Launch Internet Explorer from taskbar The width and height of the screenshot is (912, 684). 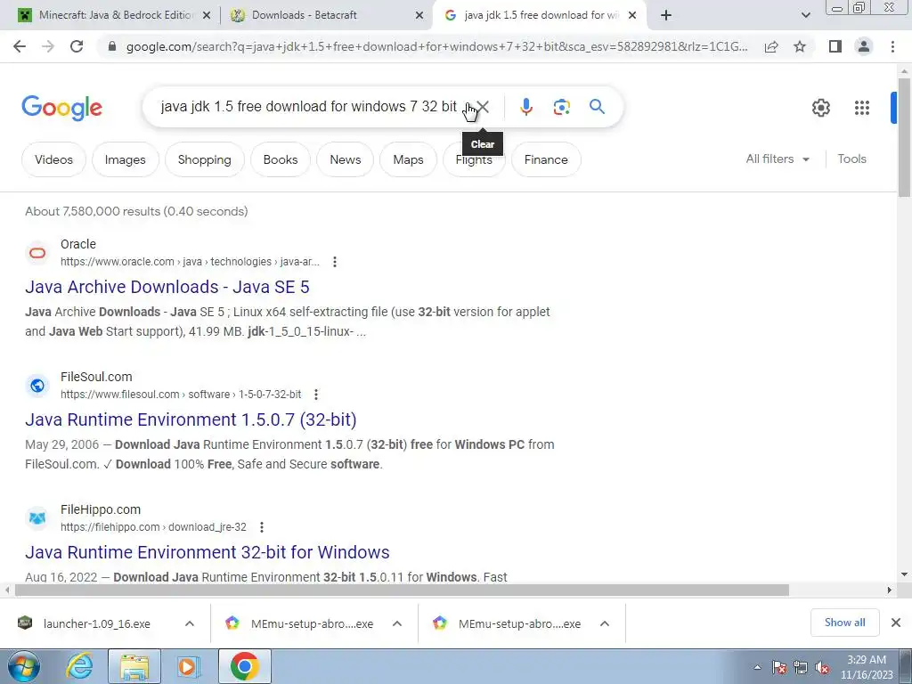pos(79,666)
